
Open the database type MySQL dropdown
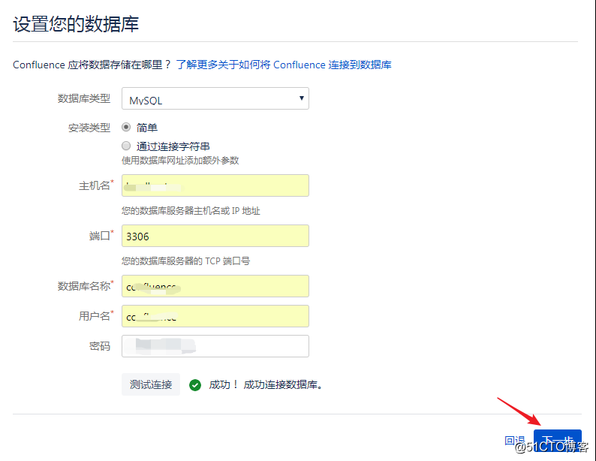click(x=215, y=99)
